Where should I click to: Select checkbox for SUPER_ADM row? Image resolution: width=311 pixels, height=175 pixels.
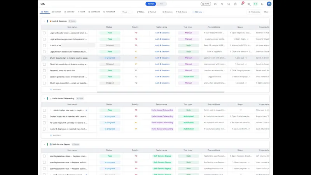(44, 45)
